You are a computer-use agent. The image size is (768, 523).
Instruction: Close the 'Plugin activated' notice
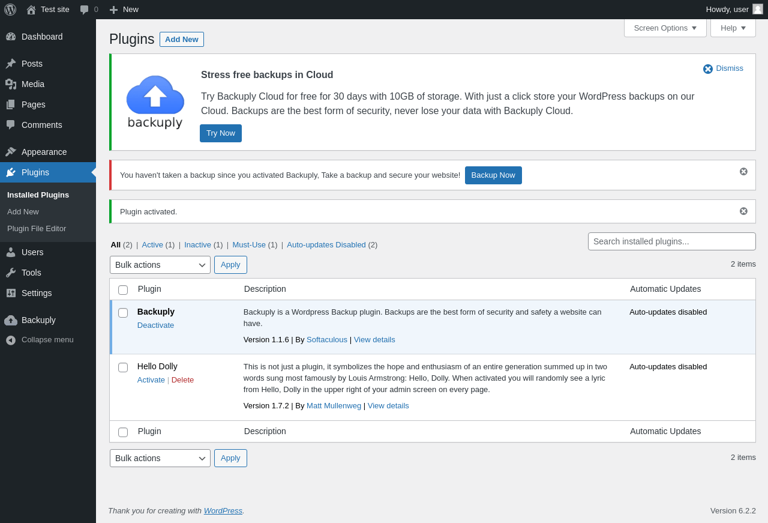point(743,211)
